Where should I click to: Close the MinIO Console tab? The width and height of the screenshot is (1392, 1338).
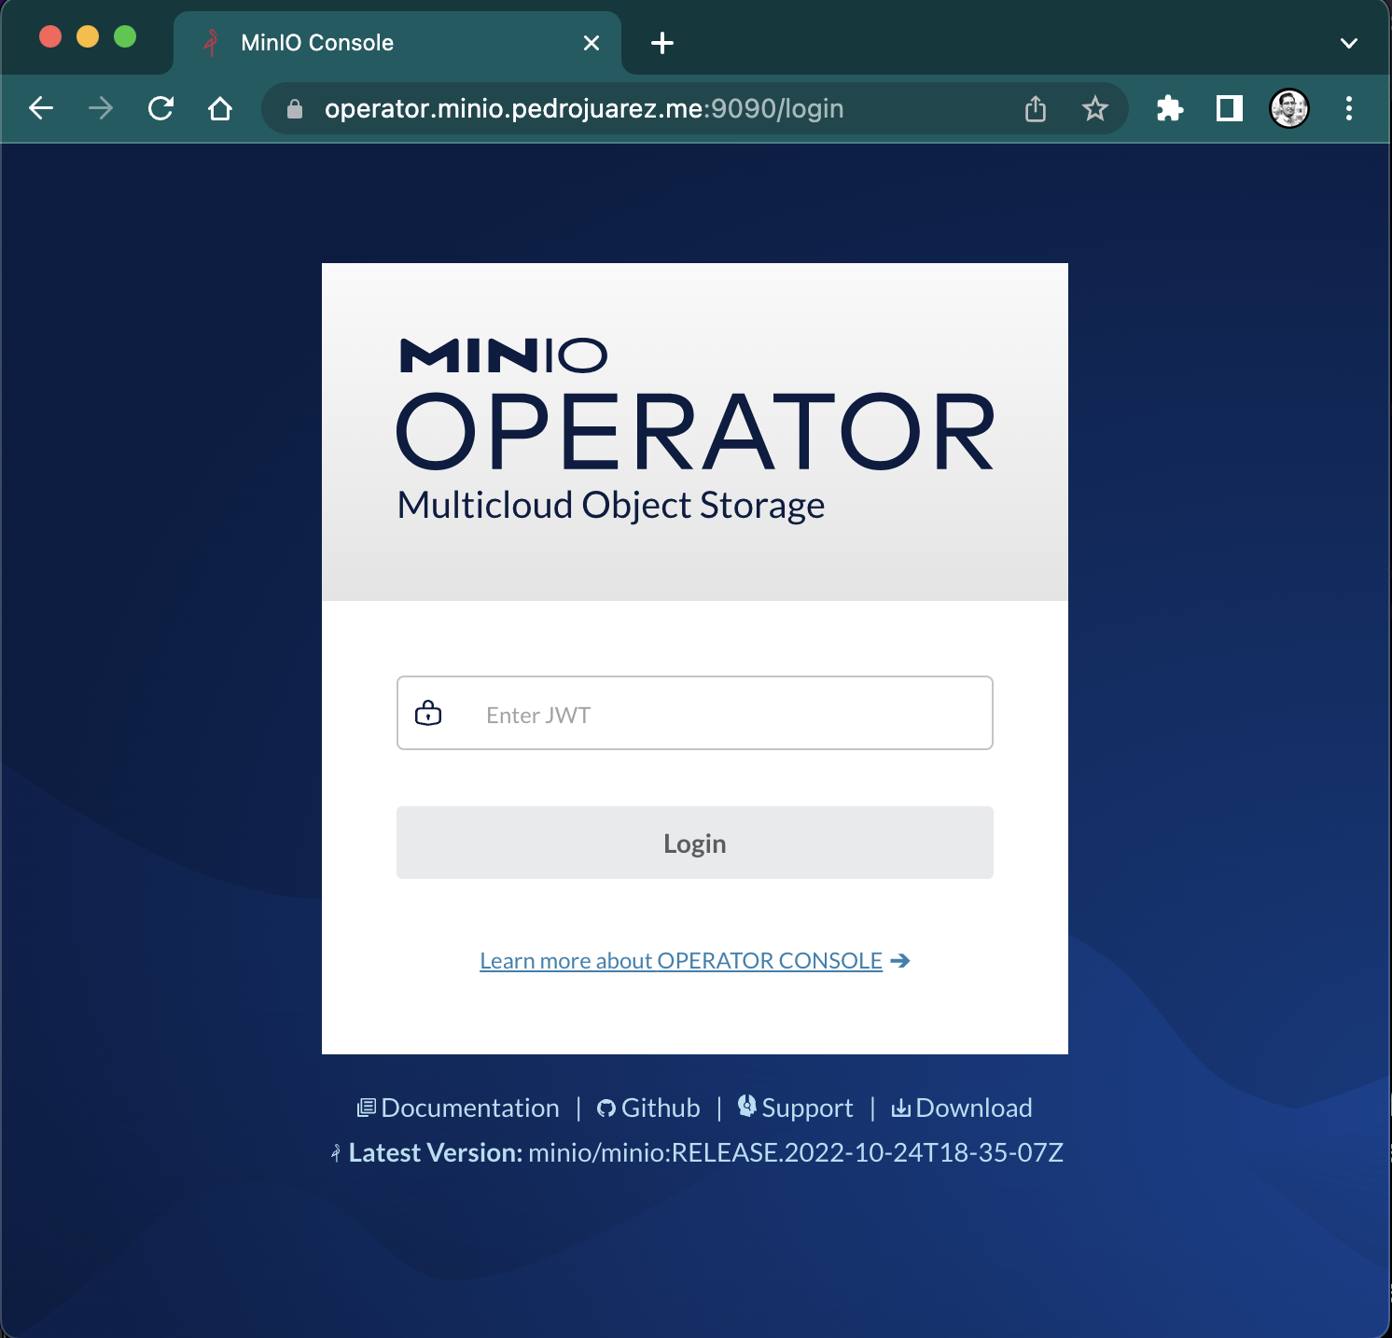591,43
